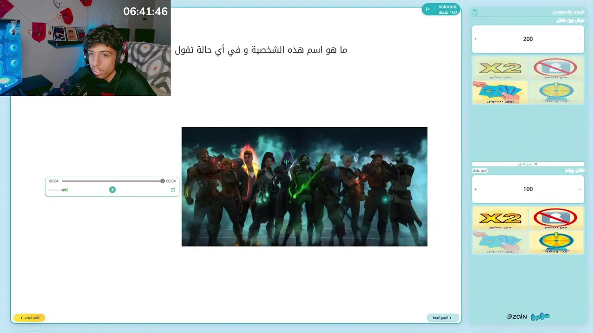Click the Zain sponsor logo

[517, 317]
